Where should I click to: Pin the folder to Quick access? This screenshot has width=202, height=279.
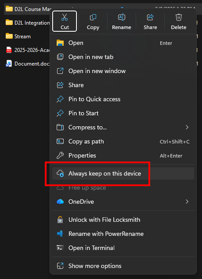click(123, 99)
